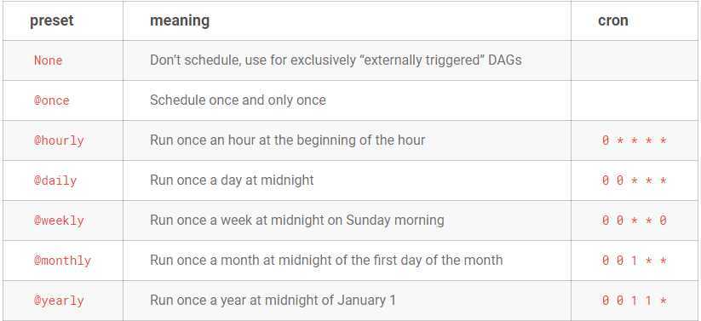Click the meaning column header
The image size is (701, 321).
179,20
